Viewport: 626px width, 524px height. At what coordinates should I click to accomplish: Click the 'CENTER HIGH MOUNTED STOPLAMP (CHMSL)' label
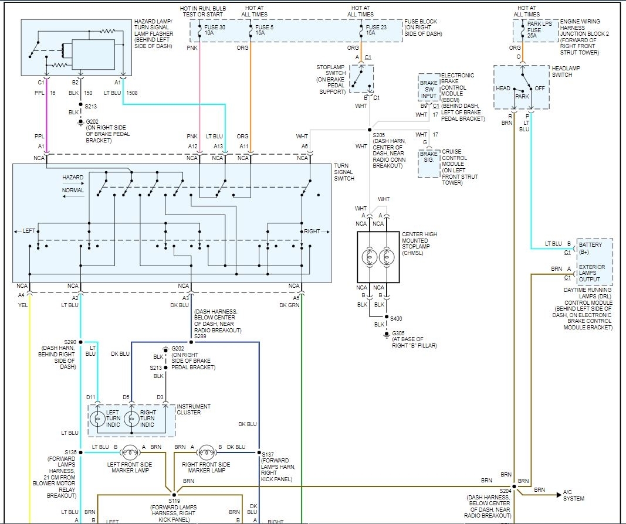pos(419,243)
